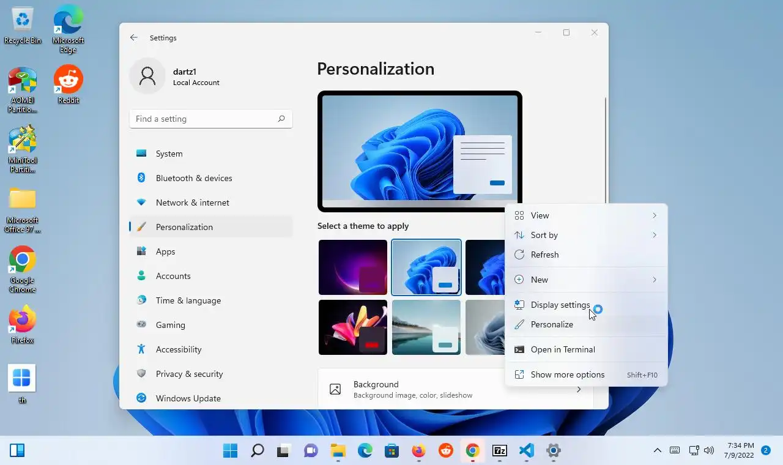Image resolution: width=783 pixels, height=465 pixels.
Task: Open 7-Zip from the taskbar
Action: coord(500,451)
